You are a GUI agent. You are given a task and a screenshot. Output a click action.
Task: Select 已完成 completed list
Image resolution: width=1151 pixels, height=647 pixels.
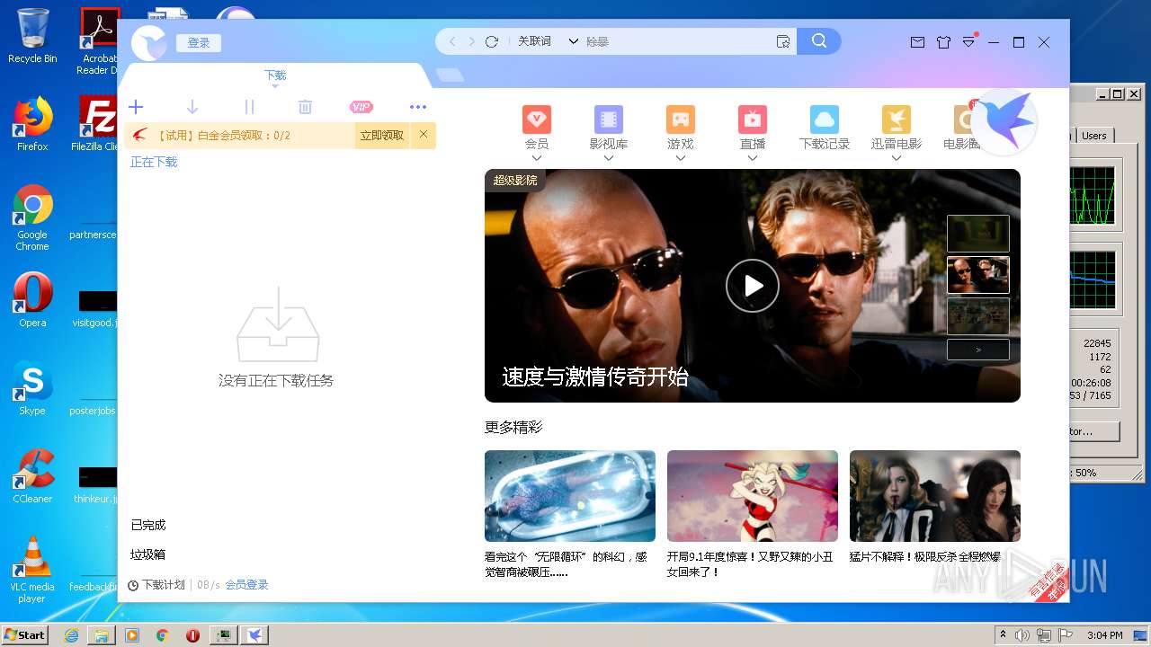coord(148,525)
